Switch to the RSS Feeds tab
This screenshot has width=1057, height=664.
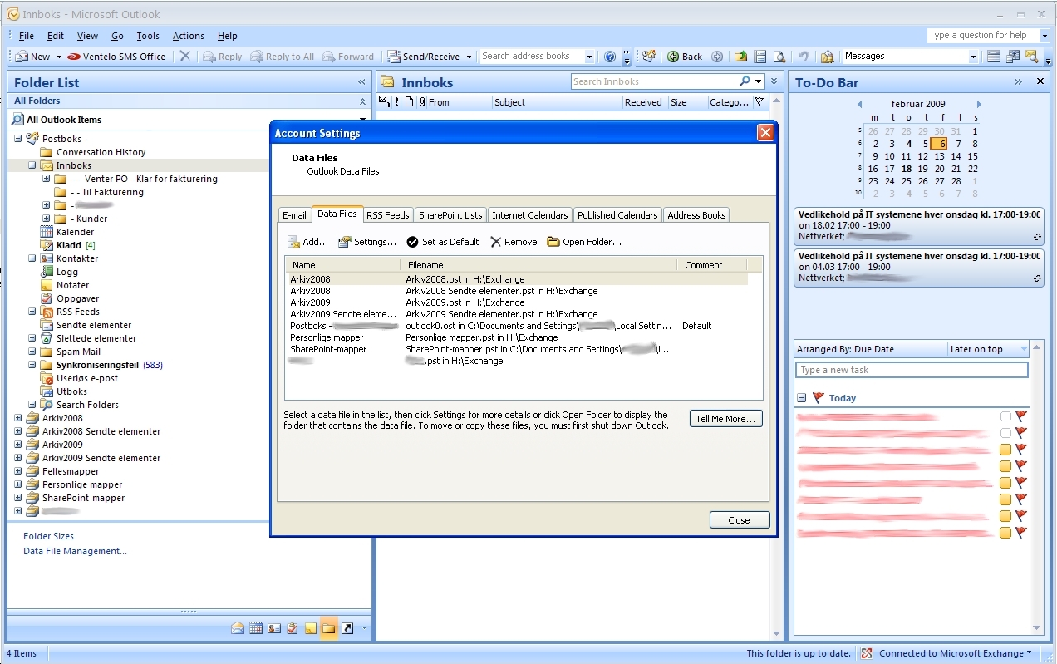(388, 215)
